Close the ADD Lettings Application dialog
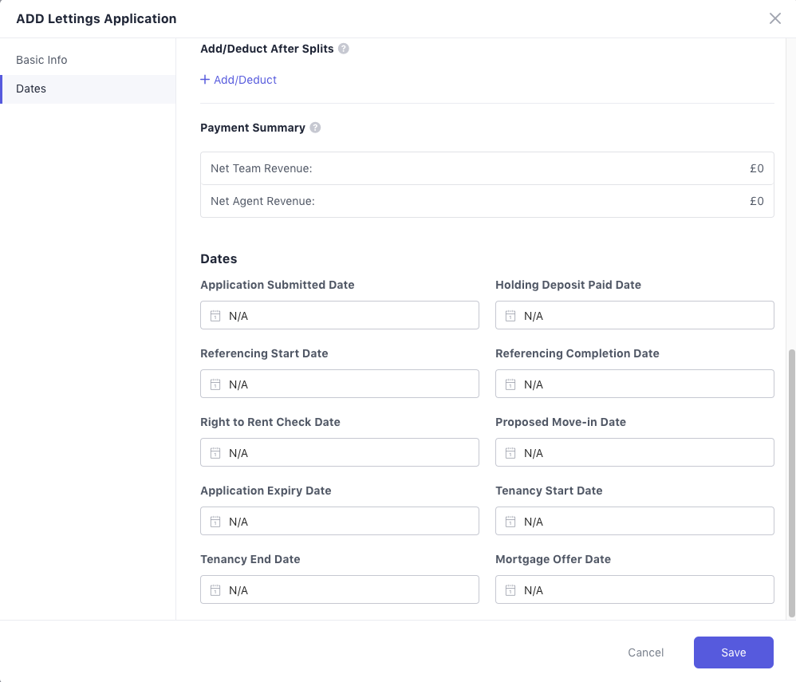 [x=774, y=18]
